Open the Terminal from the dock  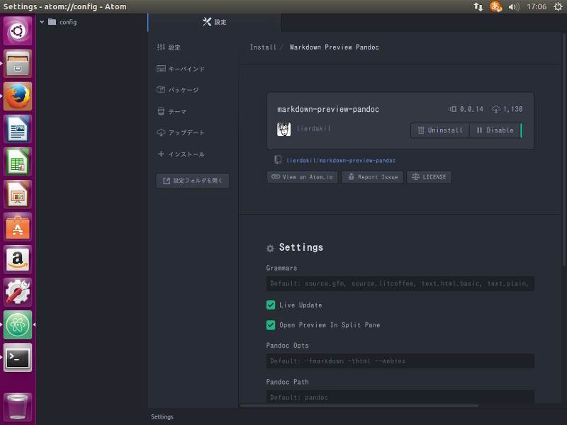(18, 358)
